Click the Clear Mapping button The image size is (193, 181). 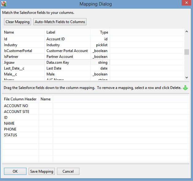18,22
